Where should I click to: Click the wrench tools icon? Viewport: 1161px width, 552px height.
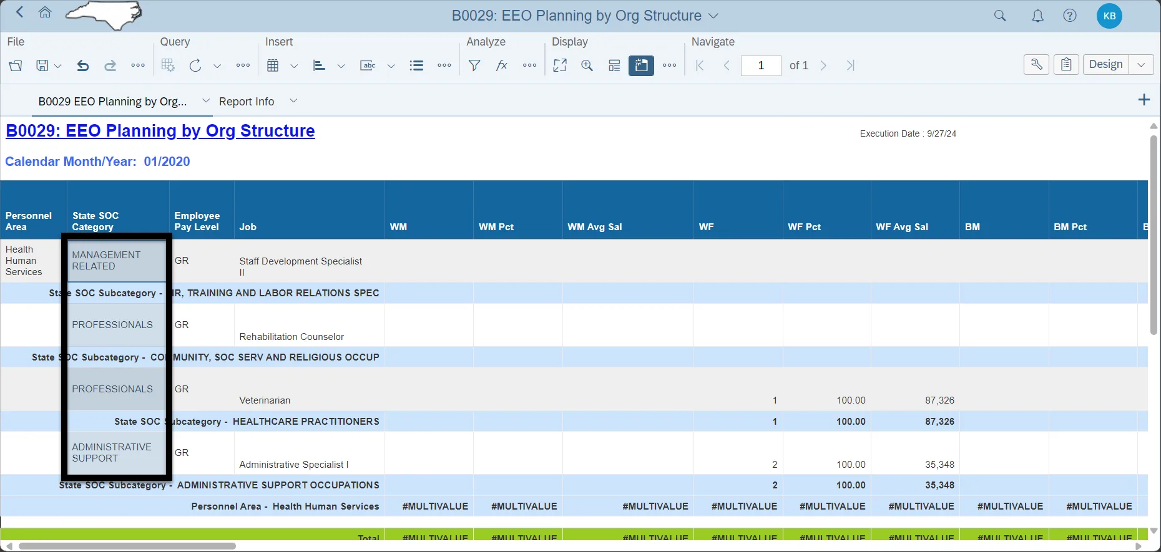click(x=1036, y=64)
